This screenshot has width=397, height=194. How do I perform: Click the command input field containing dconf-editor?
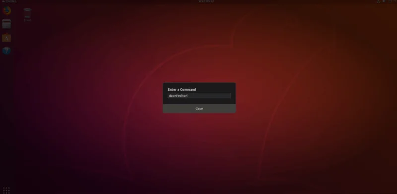pos(199,96)
